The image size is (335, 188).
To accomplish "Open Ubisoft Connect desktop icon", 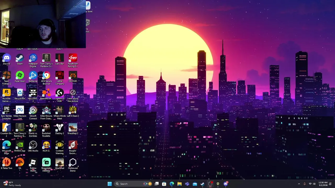I will pos(33,113).
